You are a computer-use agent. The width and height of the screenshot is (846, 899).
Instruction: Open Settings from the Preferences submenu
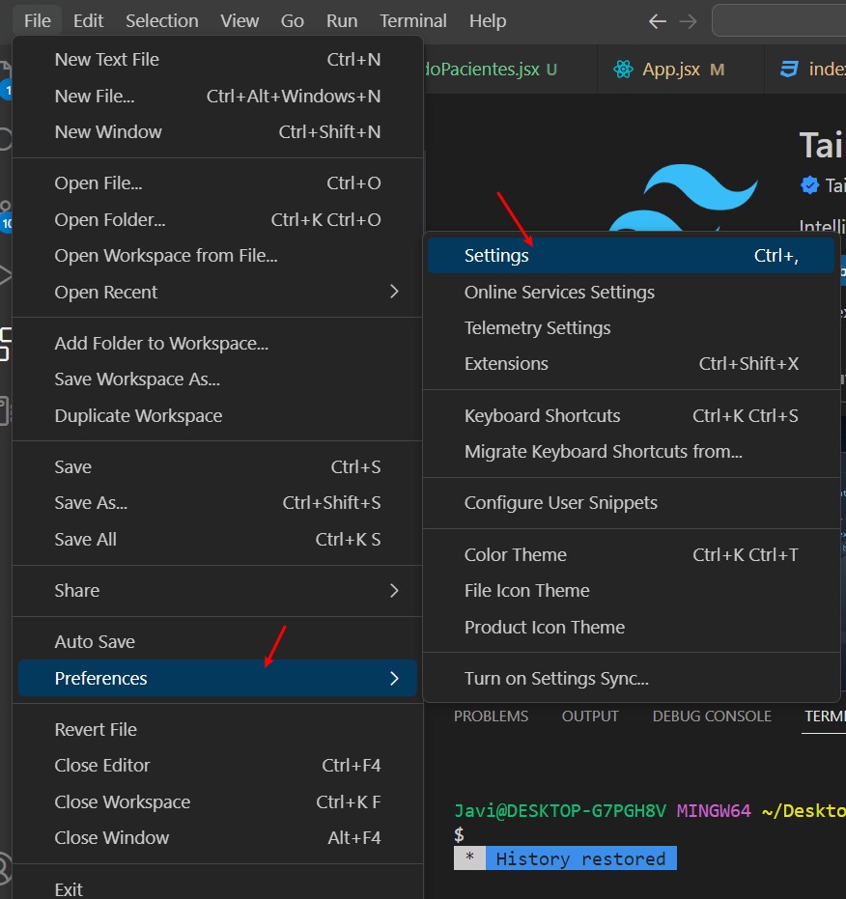[496, 256]
